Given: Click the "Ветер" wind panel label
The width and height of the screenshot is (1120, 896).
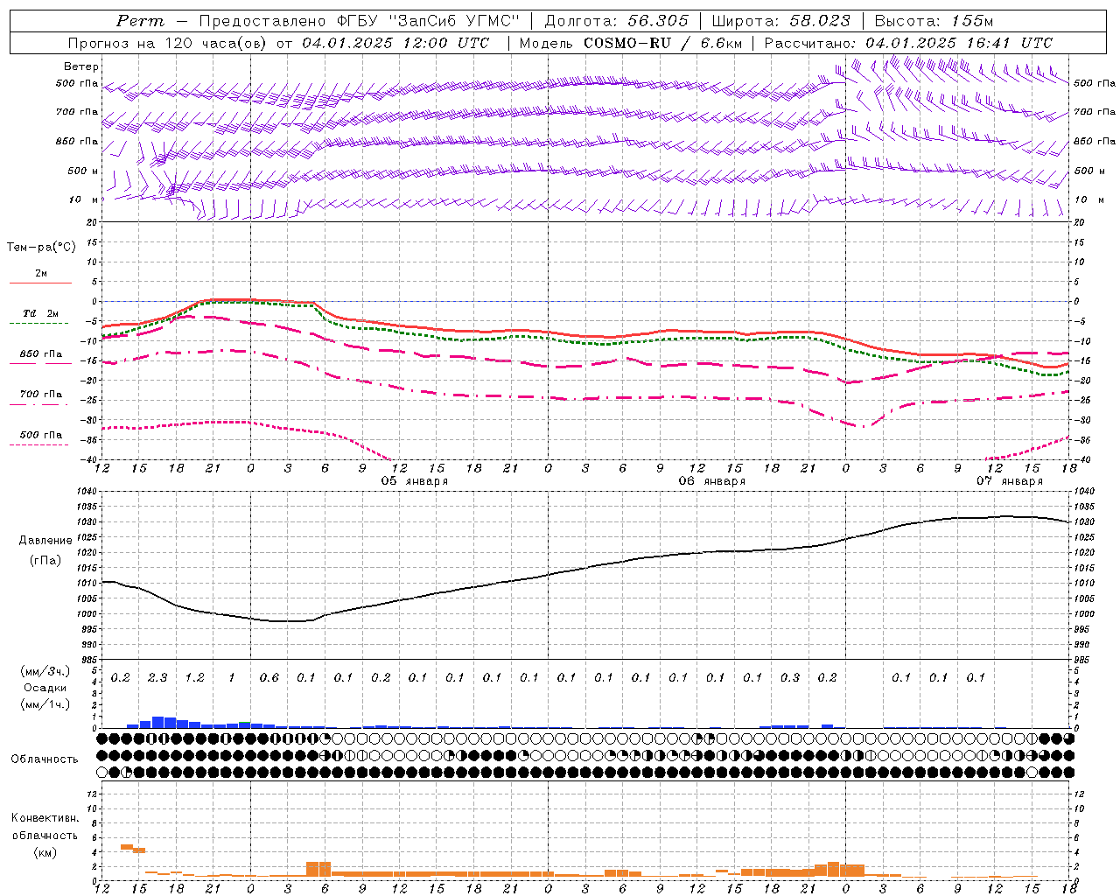Looking at the screenshot, I should tap(81, 66).
